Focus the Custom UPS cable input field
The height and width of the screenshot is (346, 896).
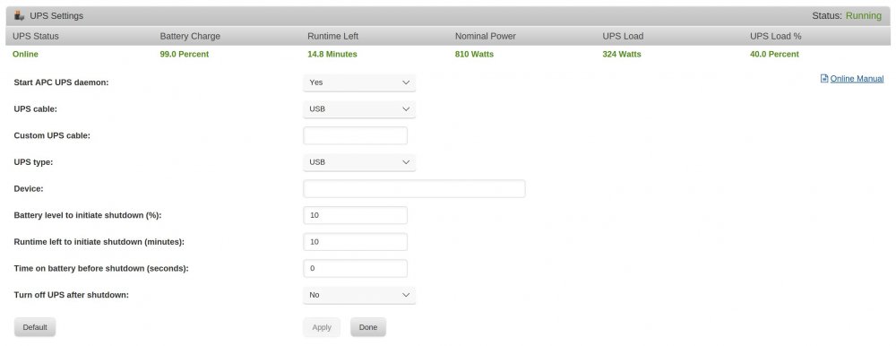(356, 135)
